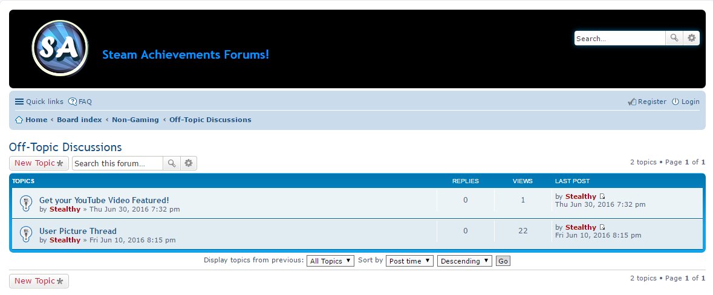
Task: View latest post icon dated Jun 10
Action: [x=602, y=227]
